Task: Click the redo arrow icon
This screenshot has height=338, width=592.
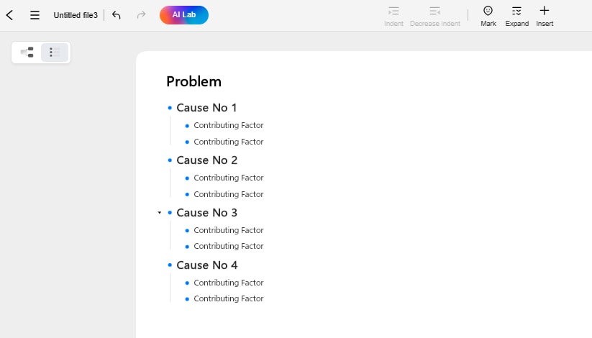Action: coord(141,15)
